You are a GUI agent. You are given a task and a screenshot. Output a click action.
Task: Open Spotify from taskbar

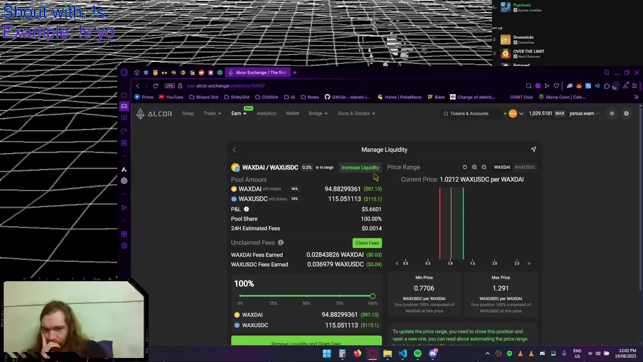(x=417, y=353)
